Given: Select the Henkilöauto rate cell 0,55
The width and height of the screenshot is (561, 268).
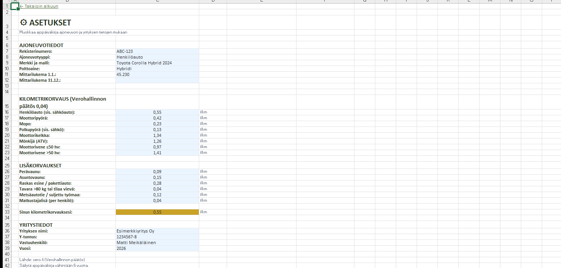Looking at the screenshot, I should (157, 112).
